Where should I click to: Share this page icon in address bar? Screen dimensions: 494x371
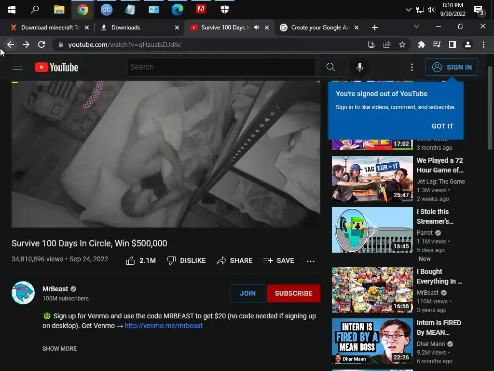click(387, 44)
